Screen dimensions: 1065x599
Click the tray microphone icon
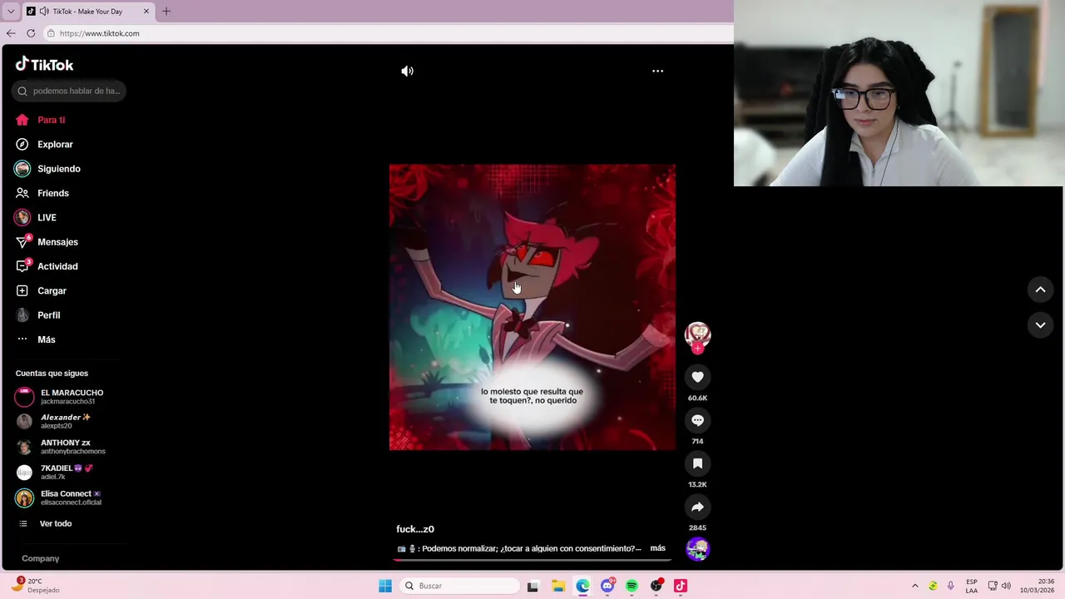951,586
